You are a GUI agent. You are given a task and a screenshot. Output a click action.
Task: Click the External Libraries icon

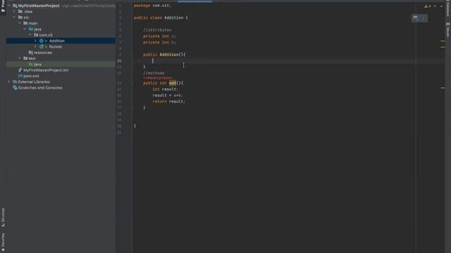pyautogui.click(x=15, y=82)
